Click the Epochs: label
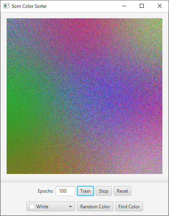169x216 pixels. pos(46,191)
